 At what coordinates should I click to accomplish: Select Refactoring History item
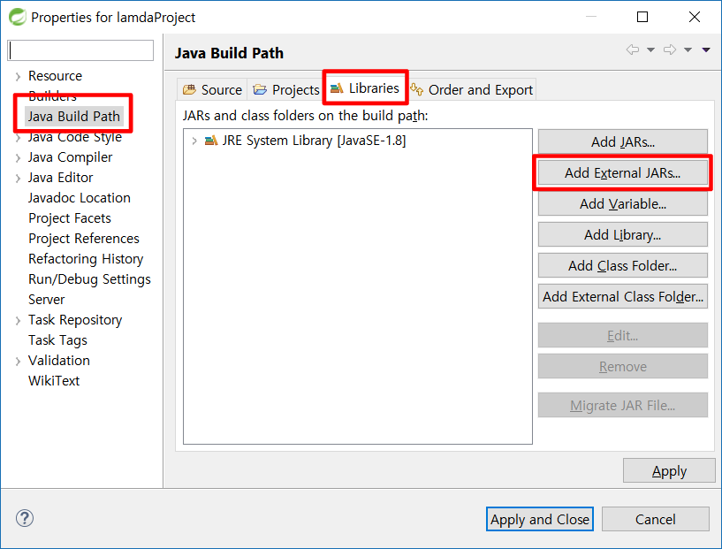click(86, 258)
